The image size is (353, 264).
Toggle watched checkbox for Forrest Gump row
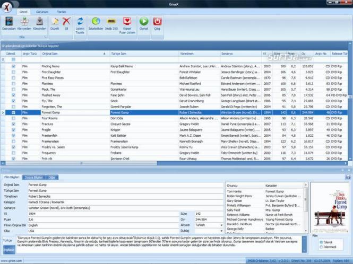click(13, 112)
